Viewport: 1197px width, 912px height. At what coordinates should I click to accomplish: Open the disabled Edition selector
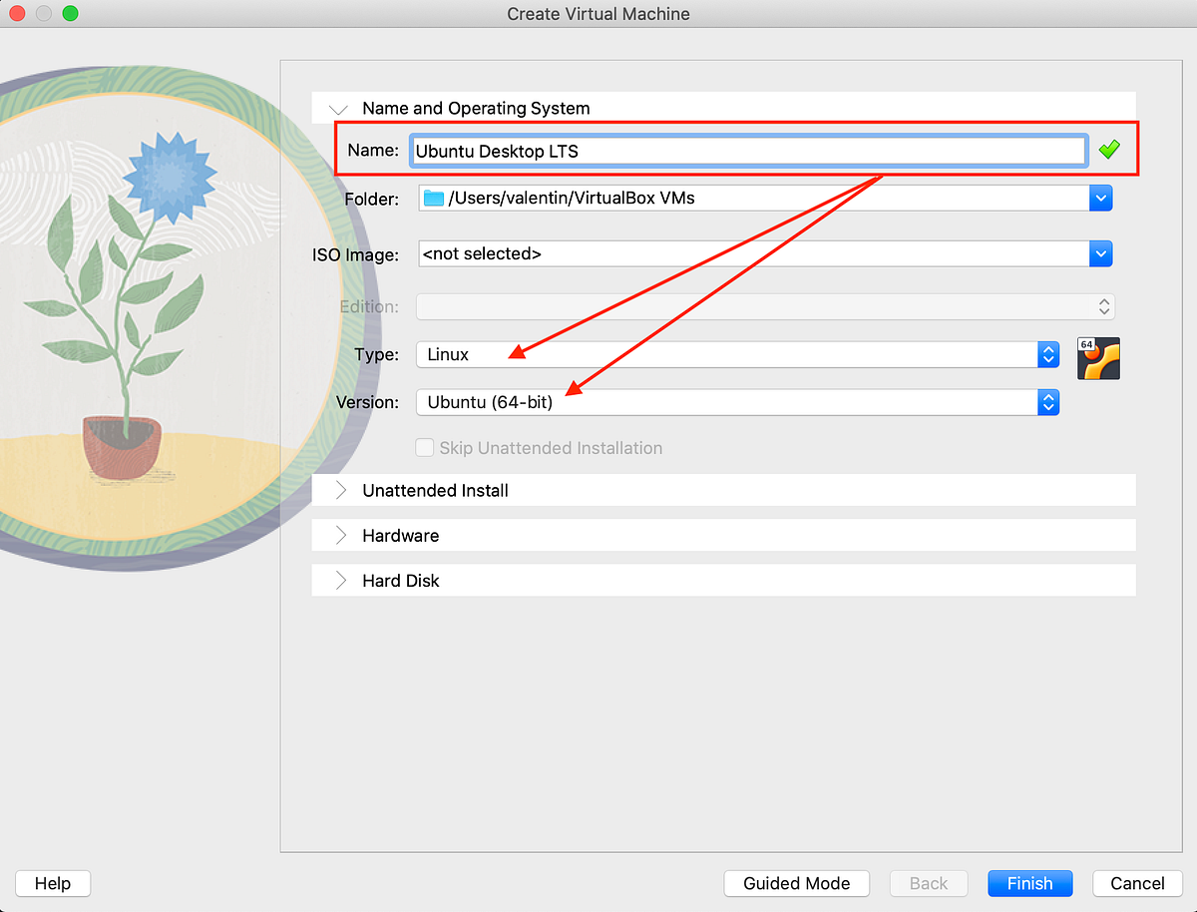[x=1103, y=306]
